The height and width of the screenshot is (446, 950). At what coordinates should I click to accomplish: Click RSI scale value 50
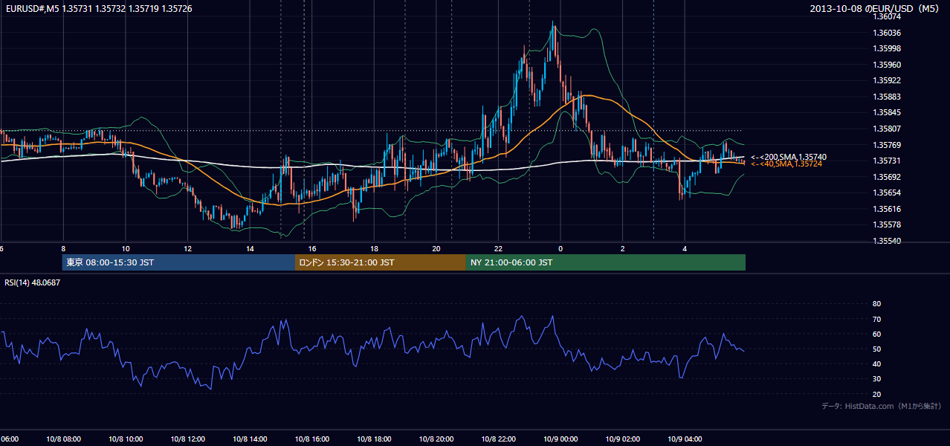(876, 349)
